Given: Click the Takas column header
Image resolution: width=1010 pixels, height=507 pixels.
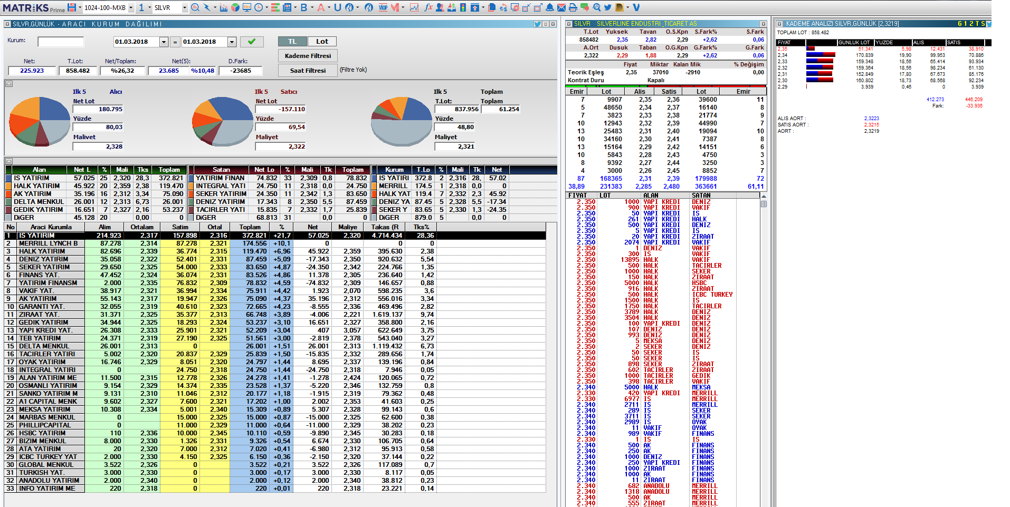Looking at the screenshot, I should click(385, 227).
